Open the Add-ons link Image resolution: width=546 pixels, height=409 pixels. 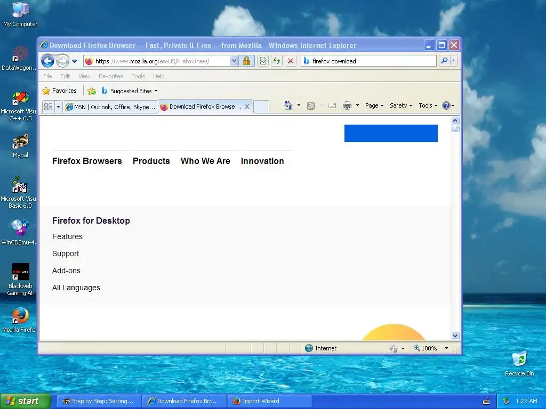66,271
